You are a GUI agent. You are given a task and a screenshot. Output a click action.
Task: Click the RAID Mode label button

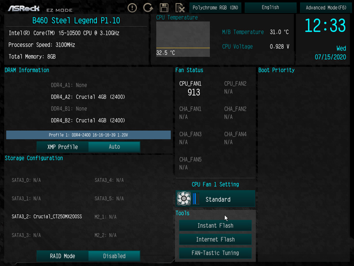coord(62,256)
